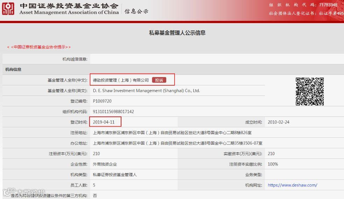Click the QR code image
This screenshot has width=344, height=199.
click(310, 91)
